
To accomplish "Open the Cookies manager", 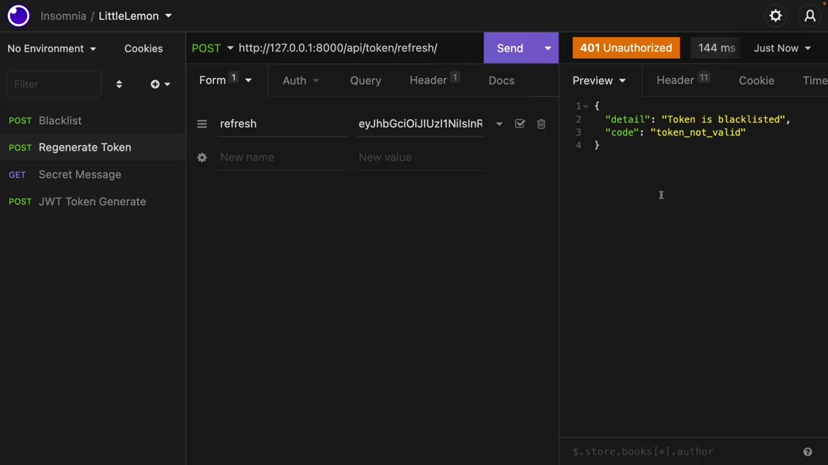I will [x=143, y=48].
